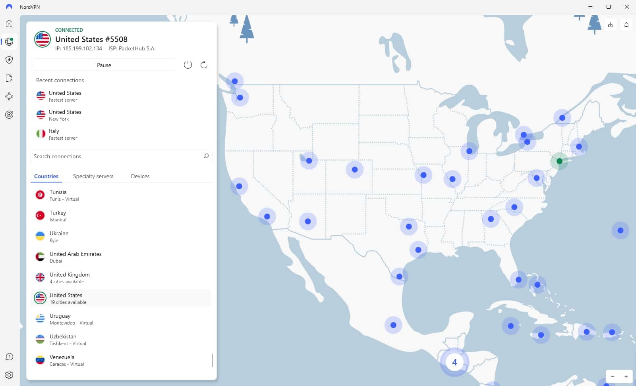Open the target radar sidebar icon
The image size is (636, 386).
point(9,115)
